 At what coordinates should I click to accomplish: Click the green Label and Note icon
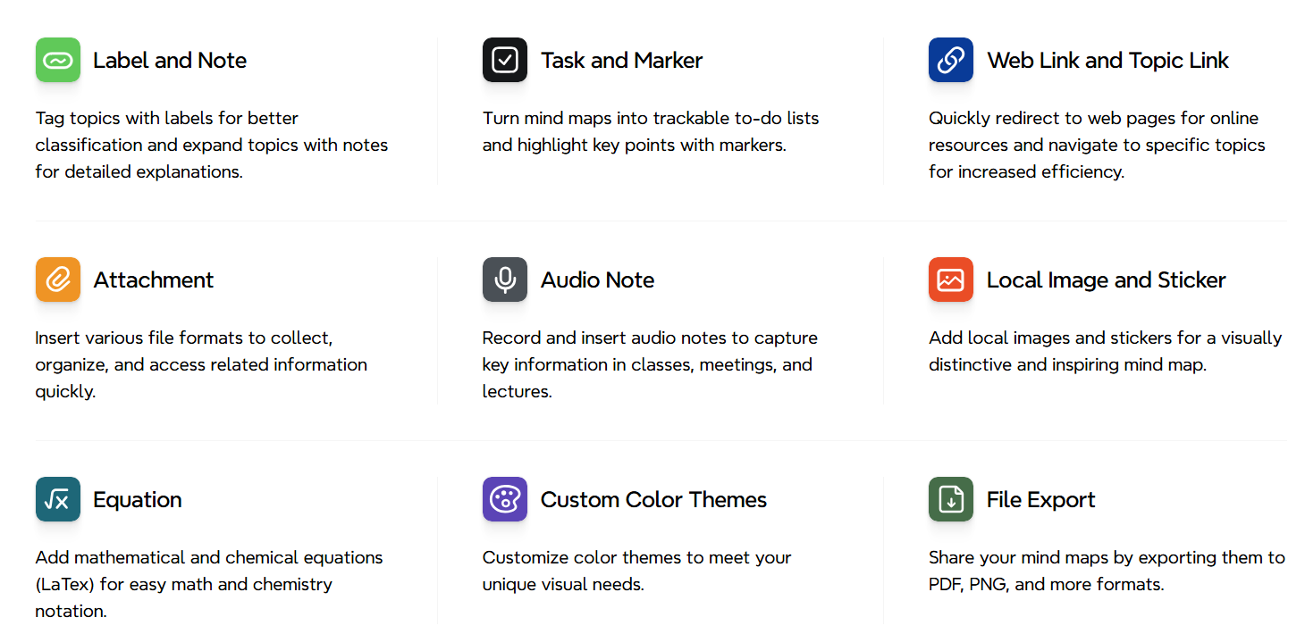58,60
